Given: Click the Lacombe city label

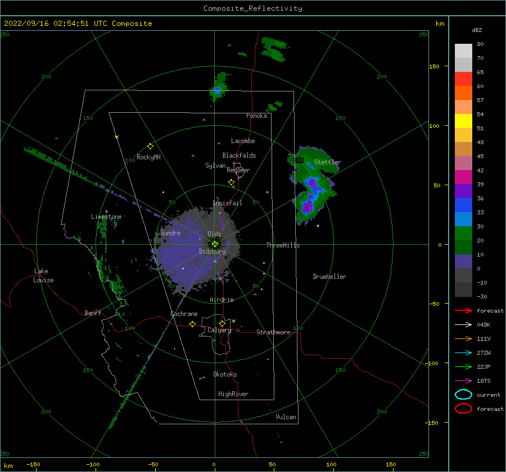Looking at the screenshot, I should (x=243, y=141).
